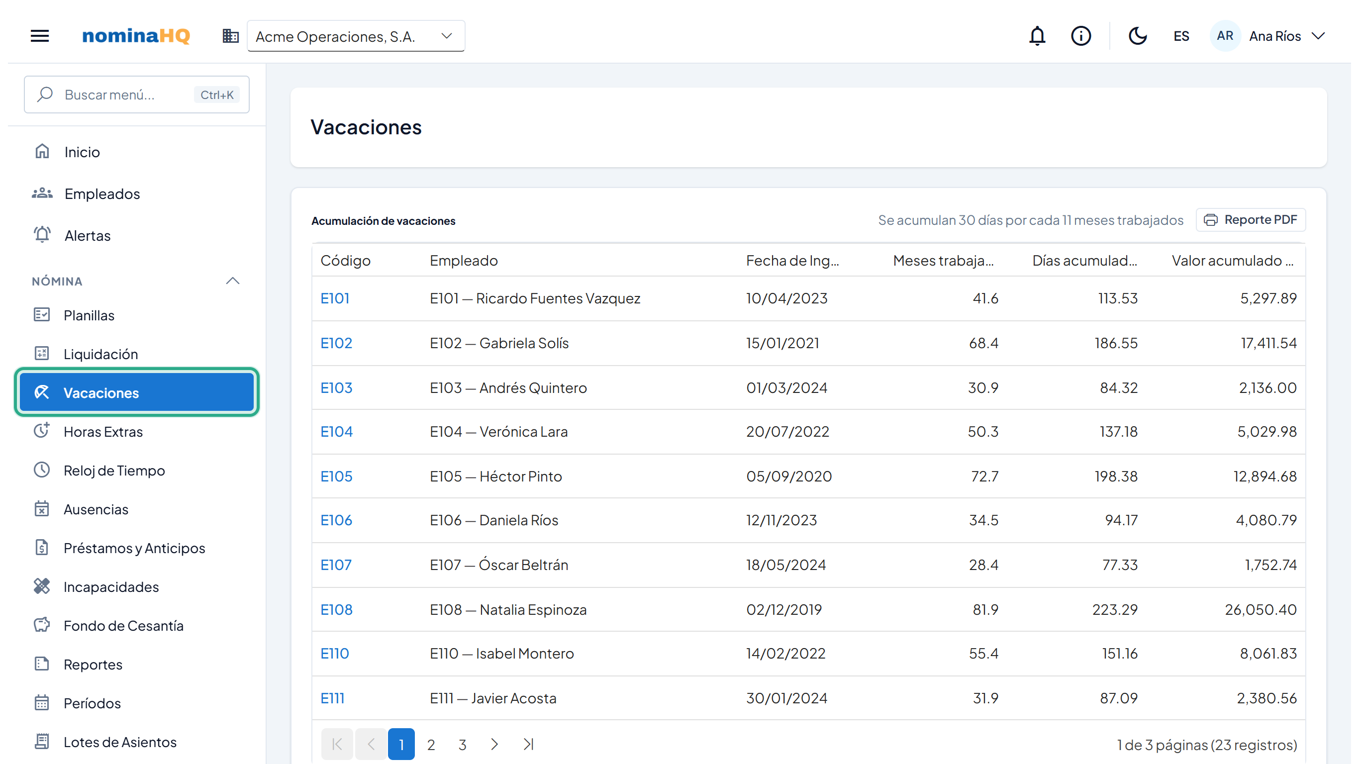
Task: Open the hamburger menu
Action: point(40,36)
